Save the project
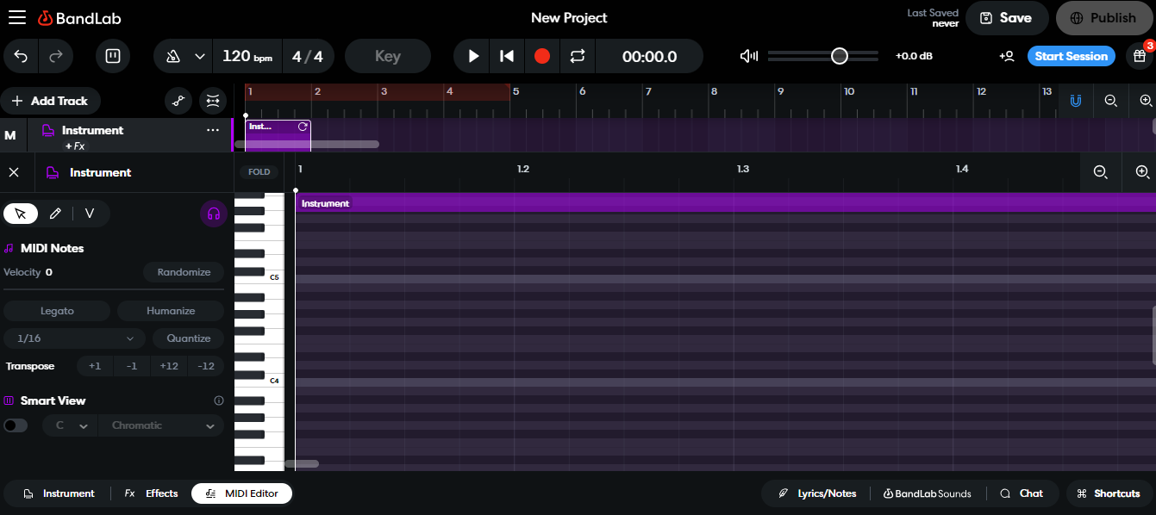The image size is (1156, 515). tap(1007, 18)
